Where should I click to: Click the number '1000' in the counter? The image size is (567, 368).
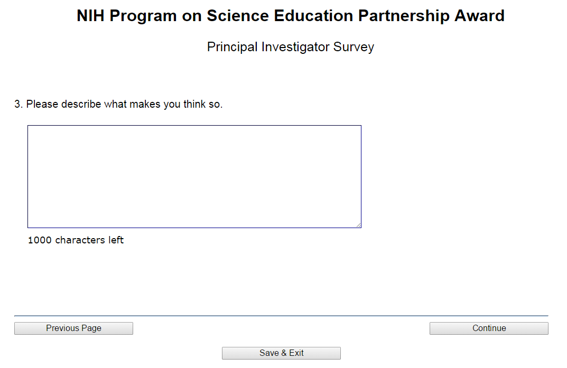tap(40, 240)
